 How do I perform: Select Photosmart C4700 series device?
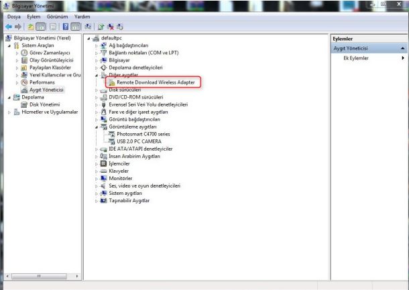pyautogui.click(x=143, y=134)
